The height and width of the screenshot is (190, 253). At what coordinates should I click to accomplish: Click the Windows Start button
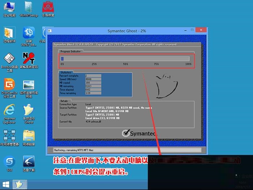coord(5,184)
